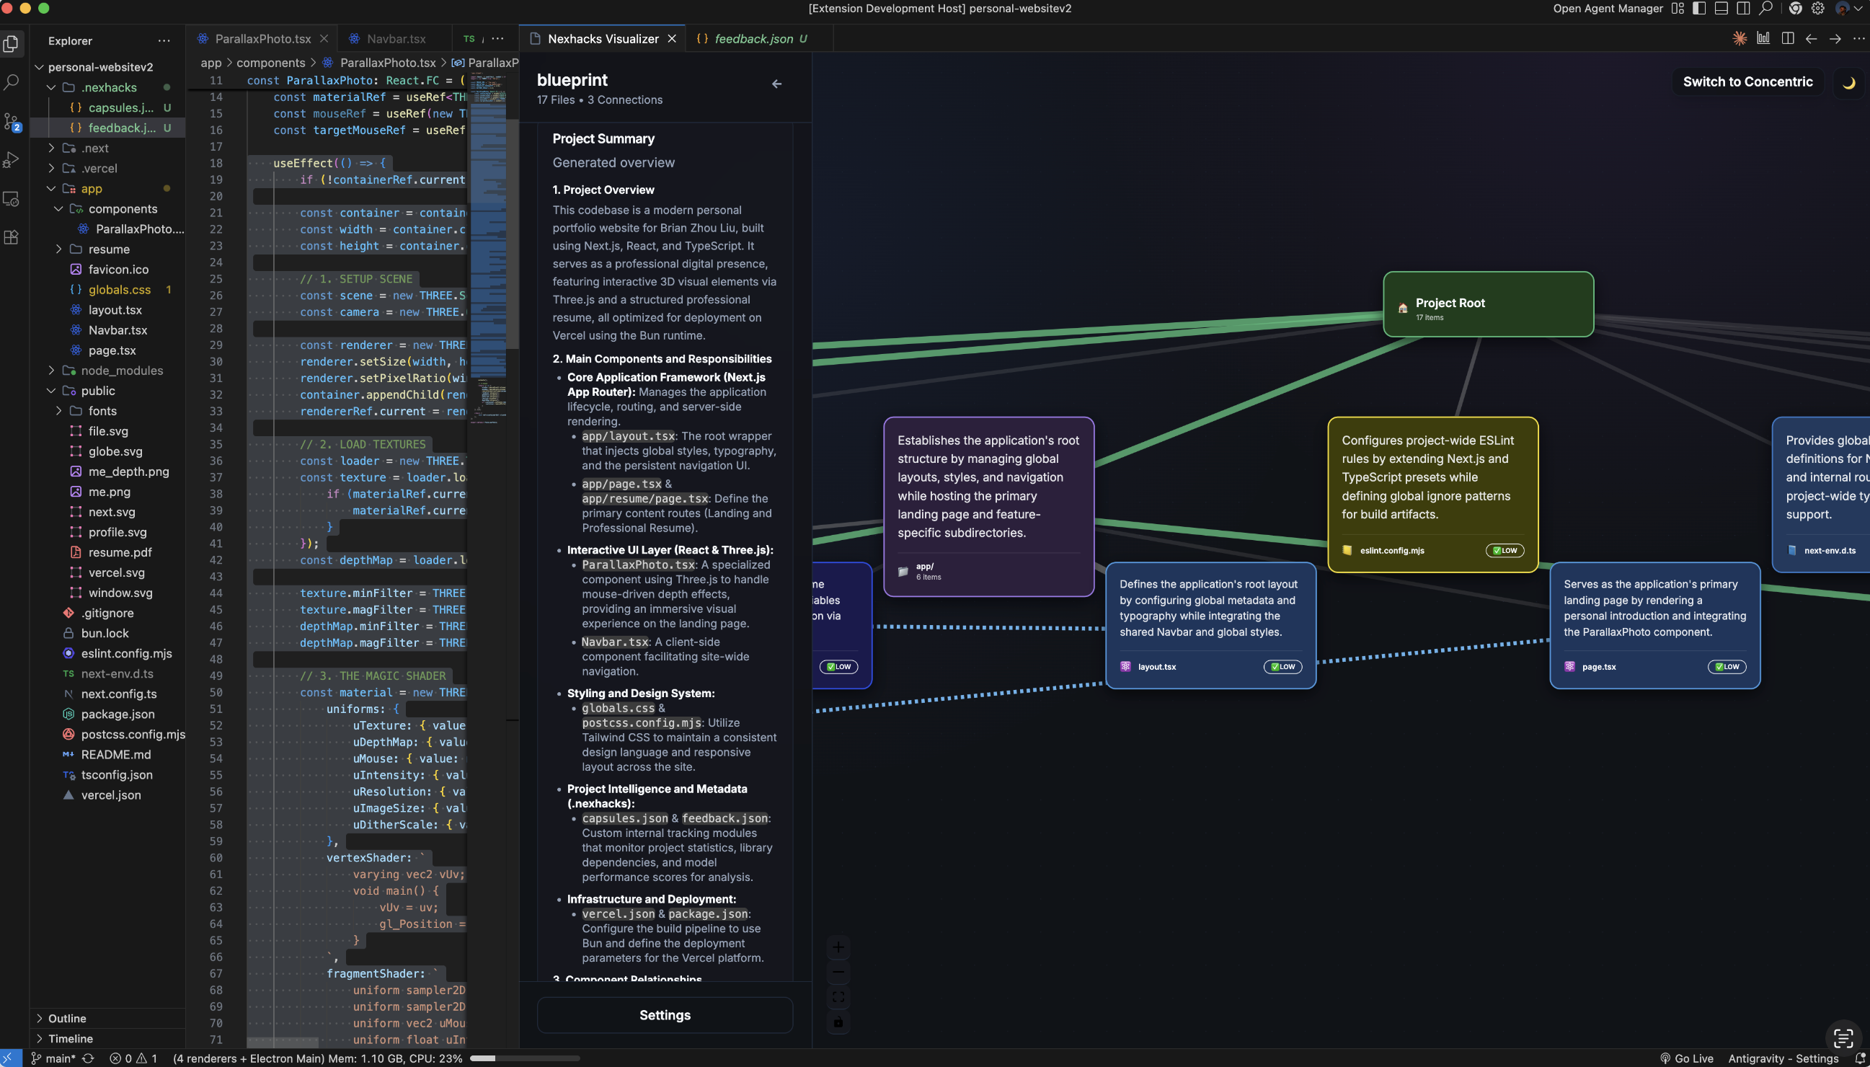Click the Switch to Concentric button

(x=1747, y=82)
